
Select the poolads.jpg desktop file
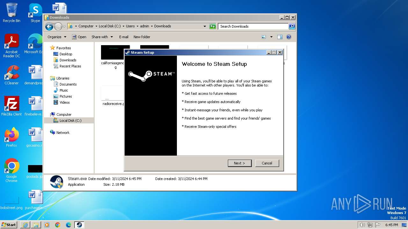tap(35, 171)
